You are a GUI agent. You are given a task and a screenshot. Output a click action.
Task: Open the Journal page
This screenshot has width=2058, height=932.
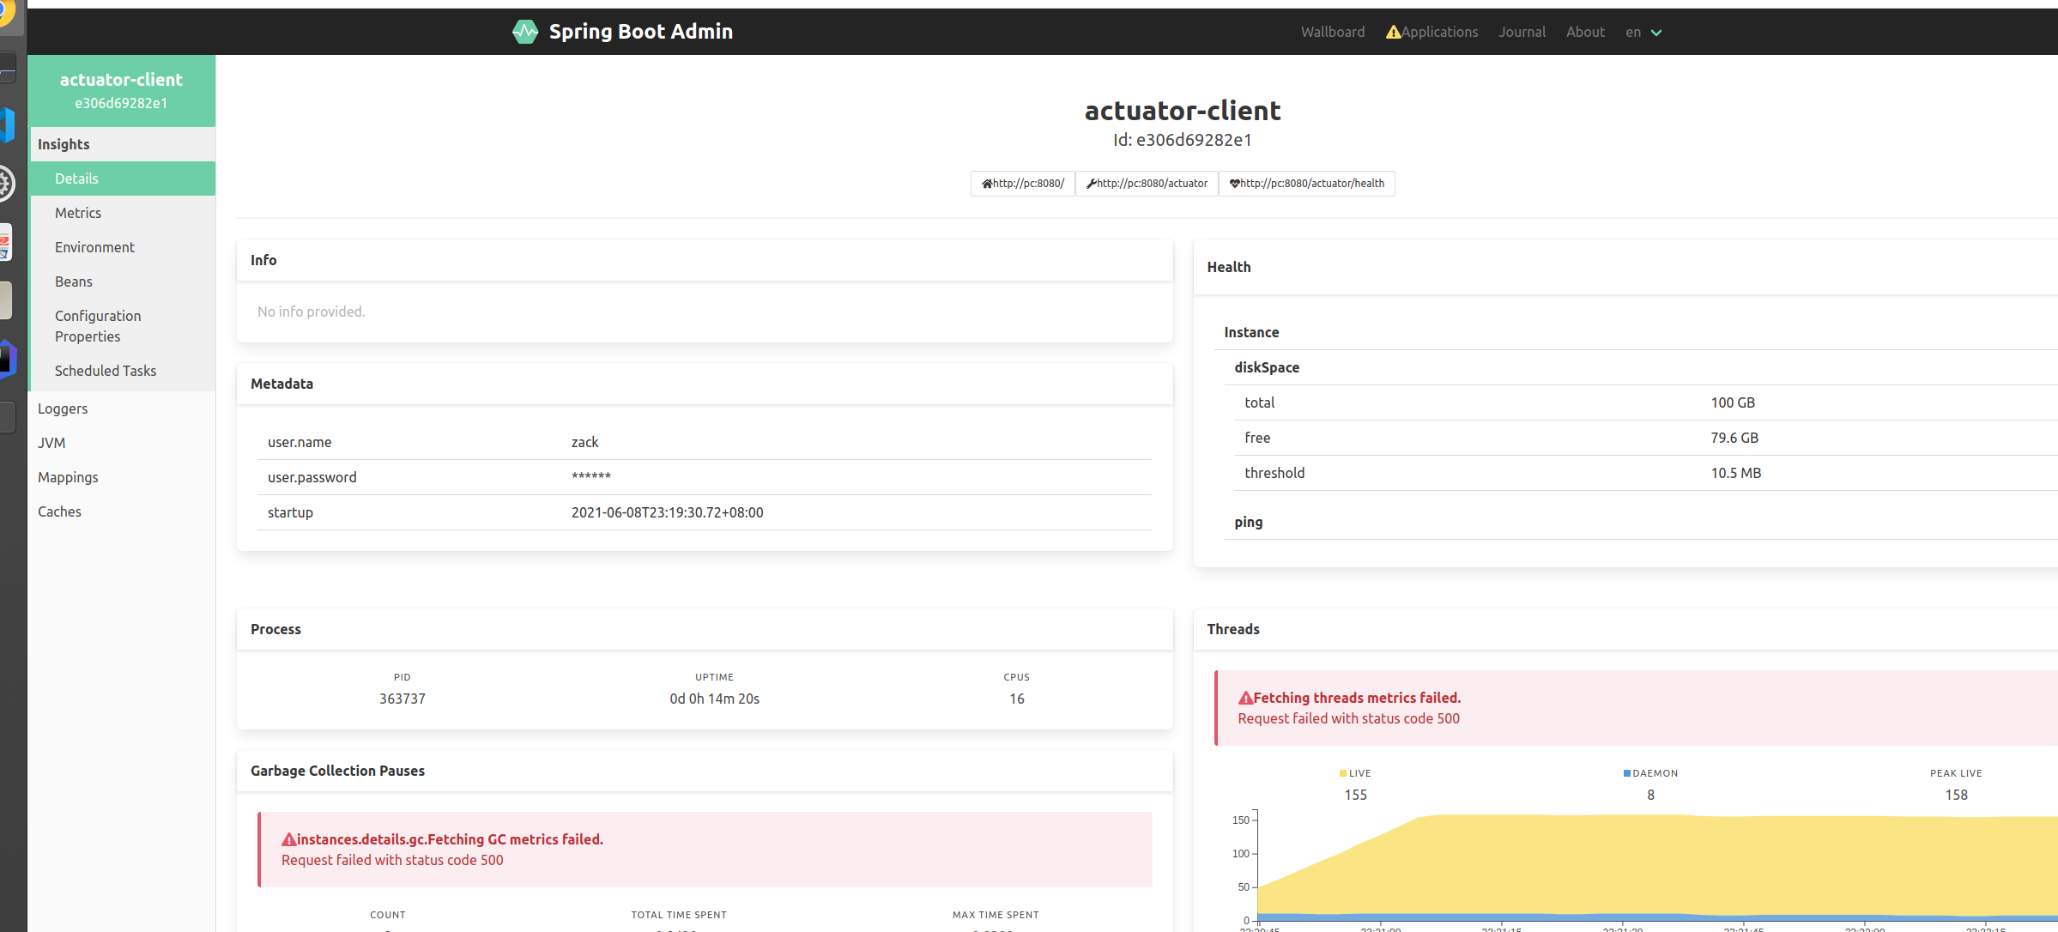click(1521, 32)
